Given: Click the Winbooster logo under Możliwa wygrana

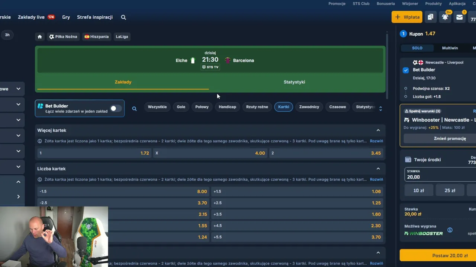Looking at the screenshot, I should point(424,234).
